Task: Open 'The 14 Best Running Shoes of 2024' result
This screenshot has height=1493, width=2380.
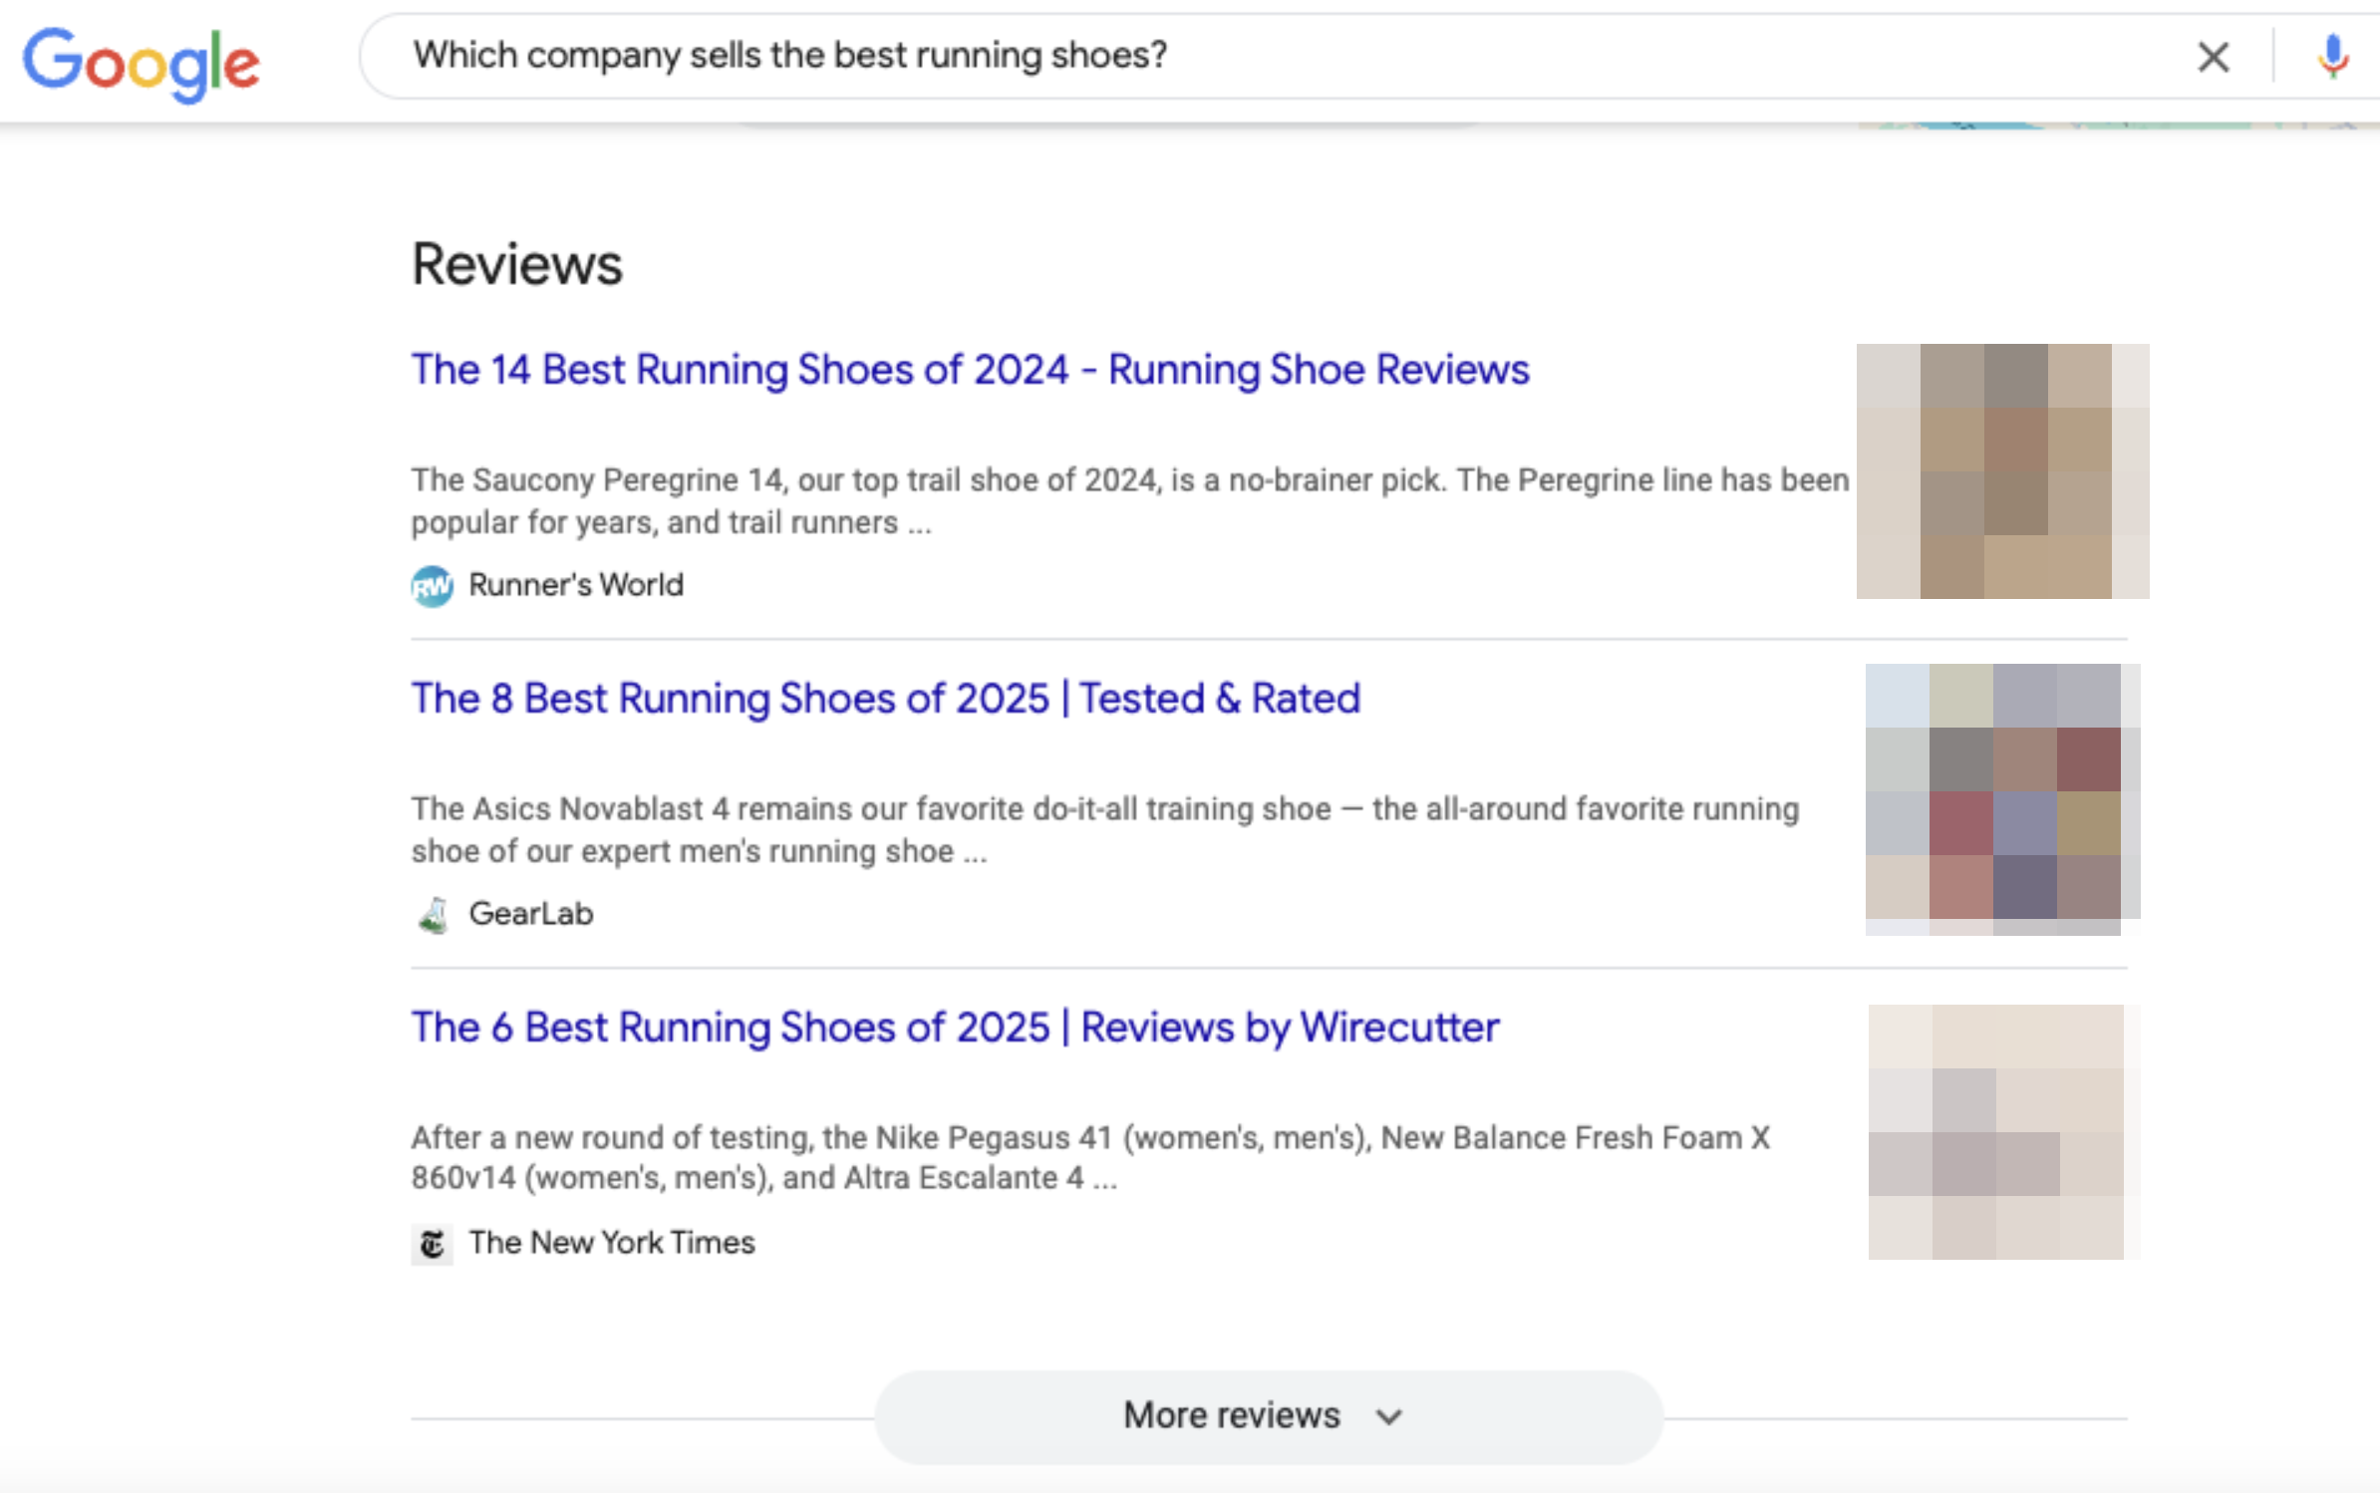Action: 970,369
